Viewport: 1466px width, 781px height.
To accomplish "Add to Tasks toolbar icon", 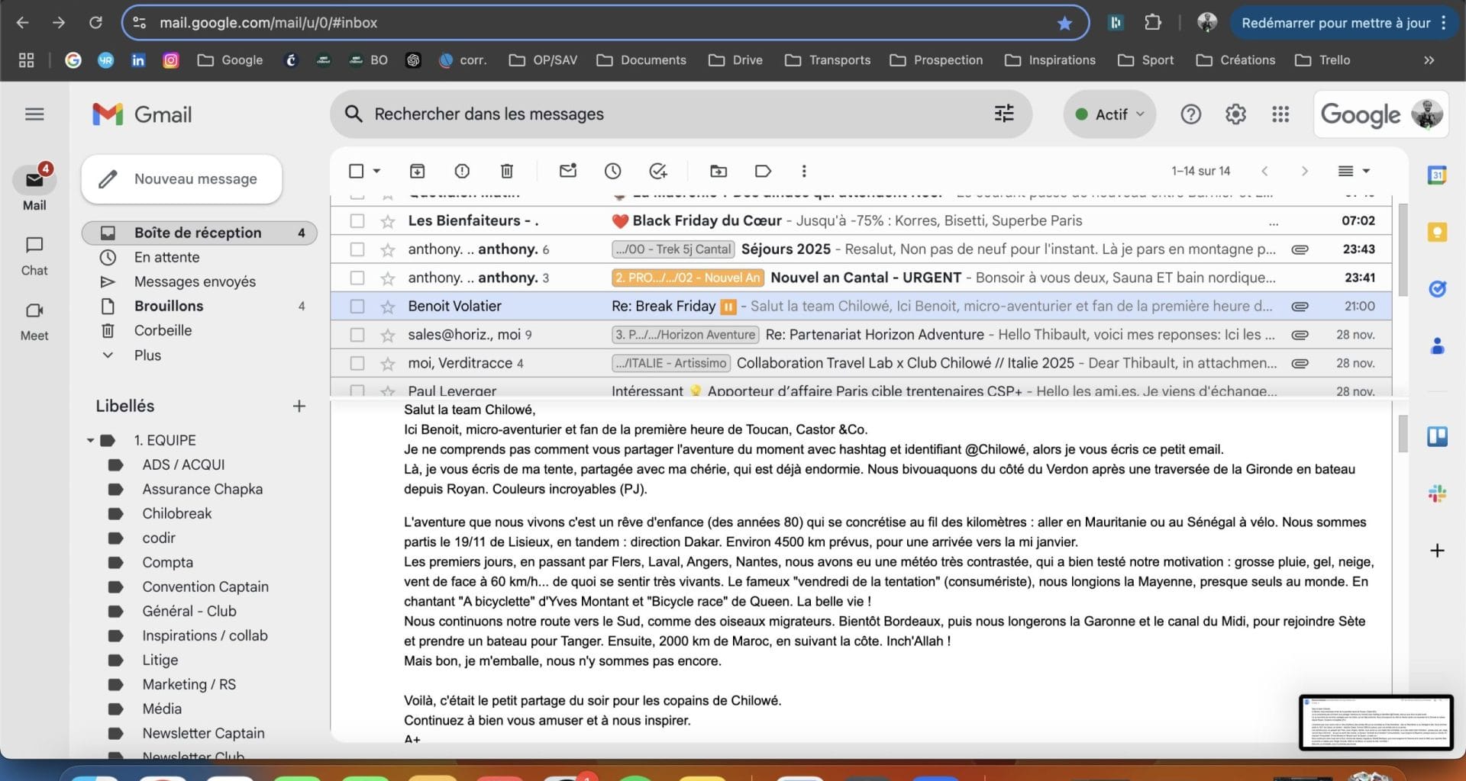I will click(x=658, y=171).
